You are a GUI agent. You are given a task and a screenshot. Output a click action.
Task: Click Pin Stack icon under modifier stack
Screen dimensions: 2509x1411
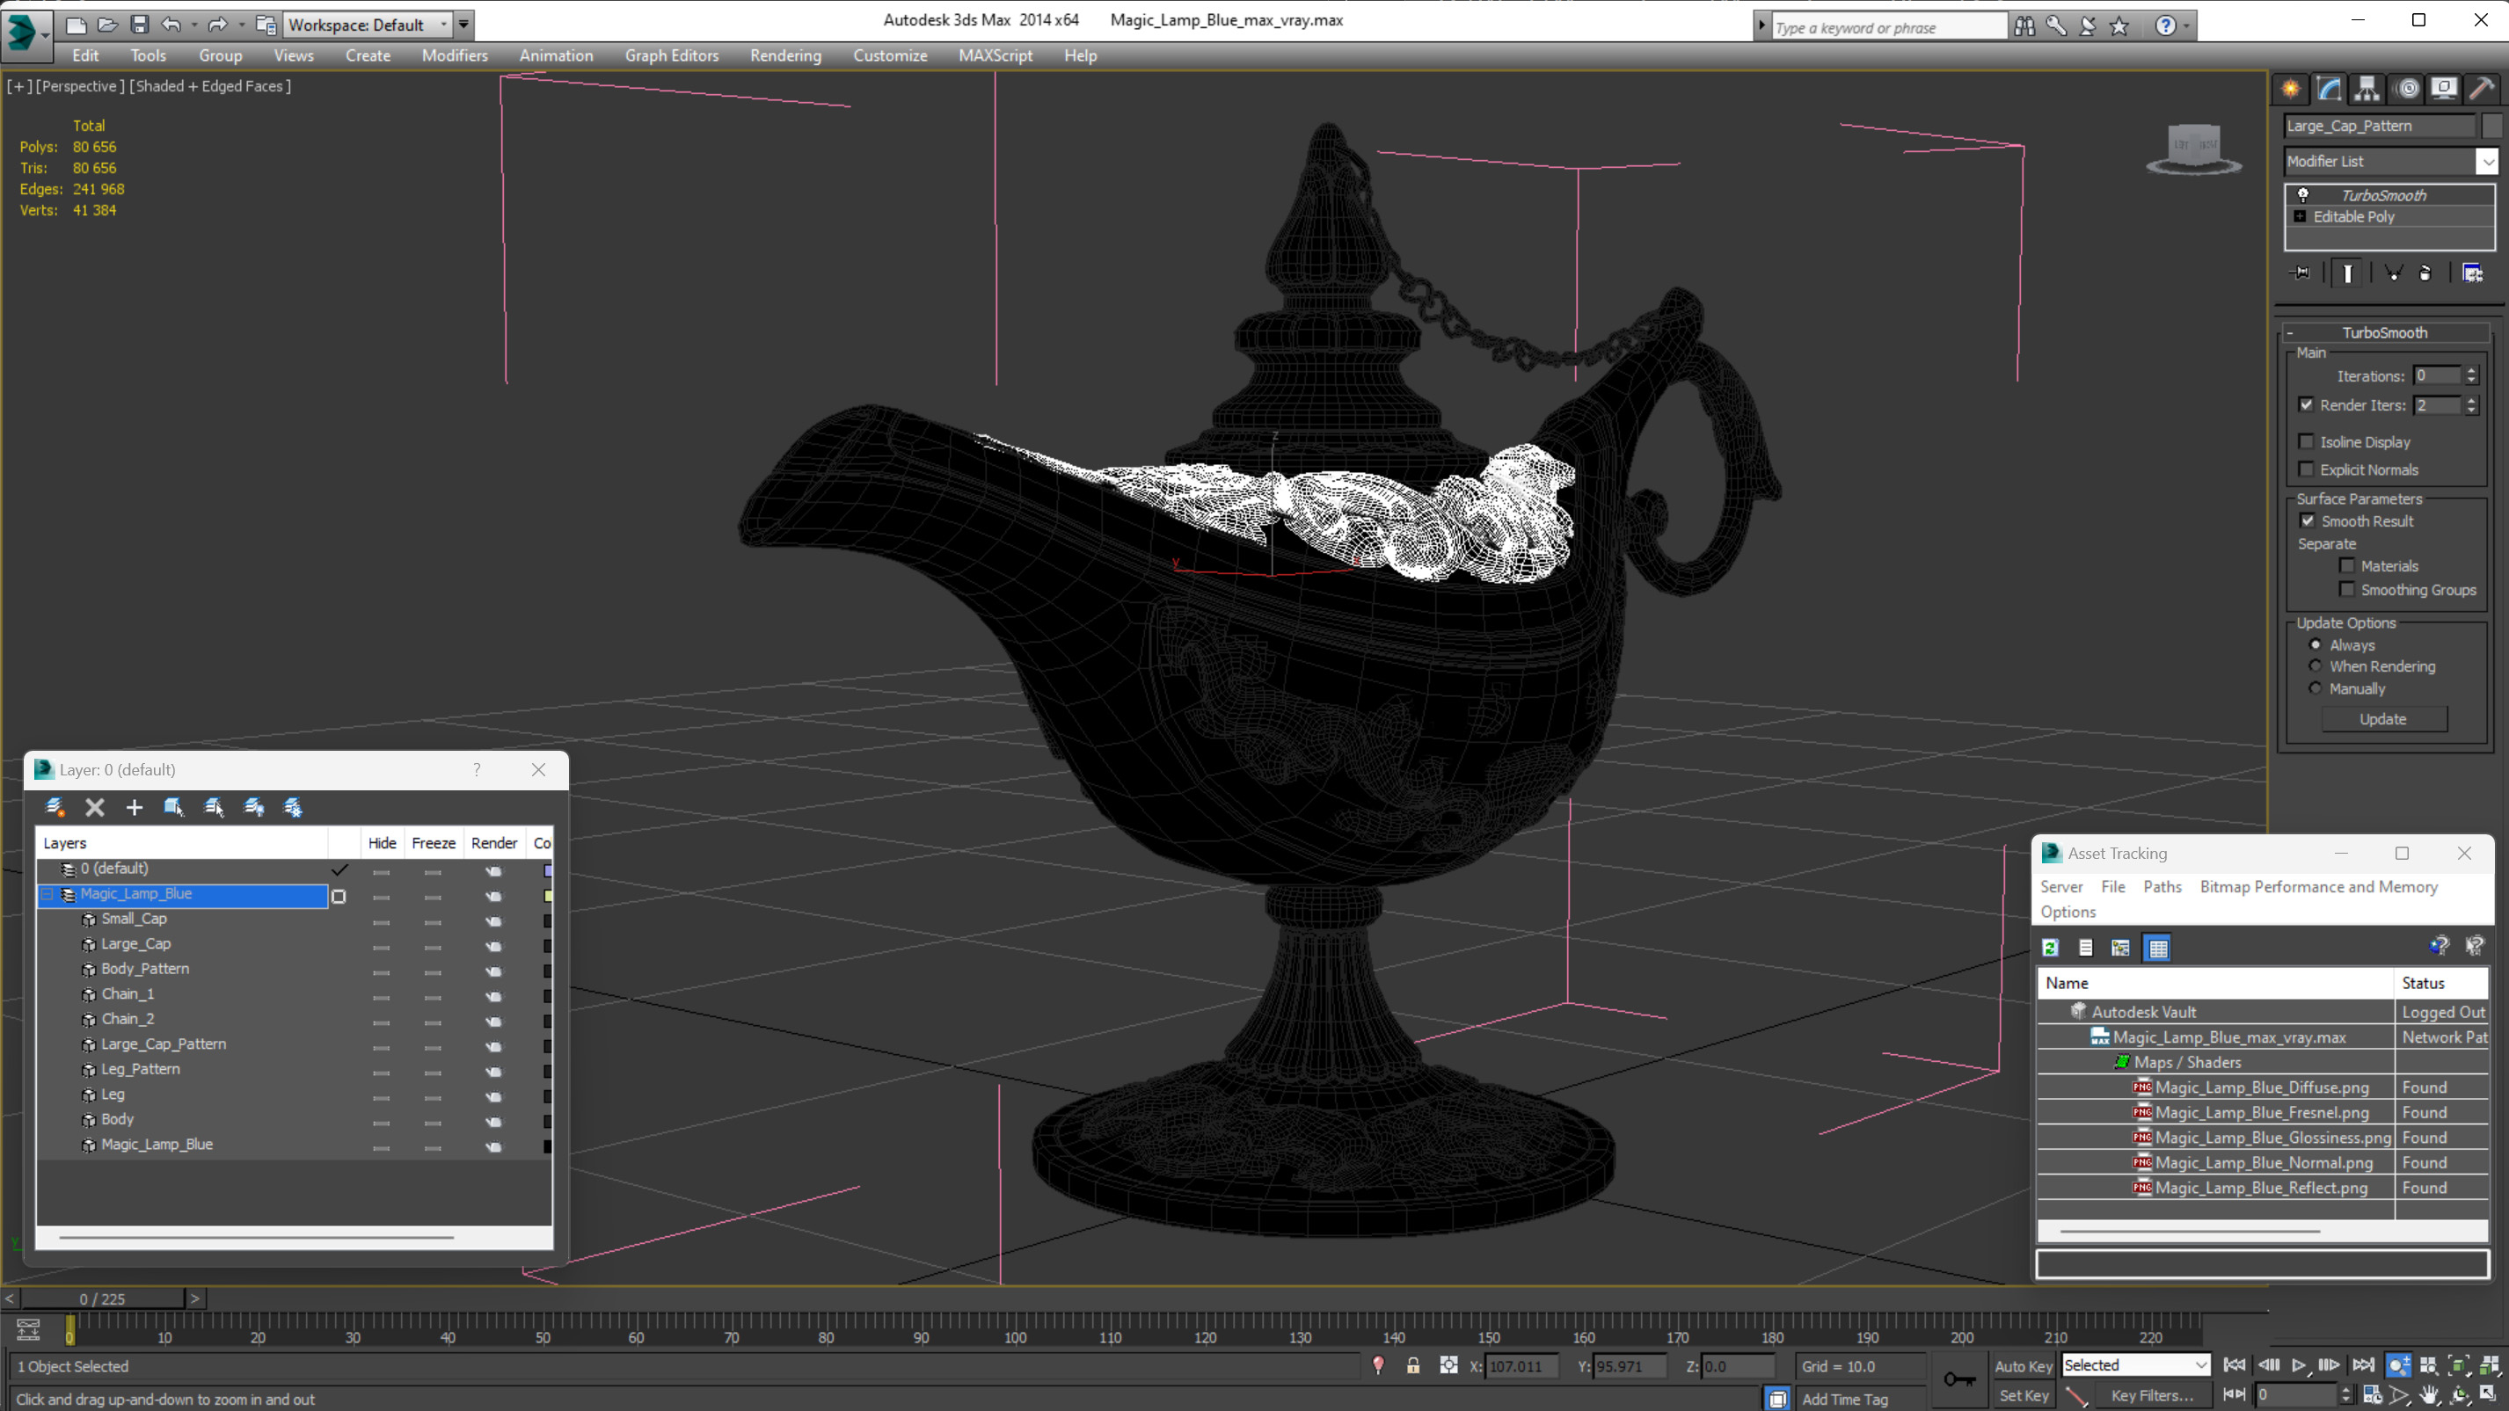point(2301,273)
